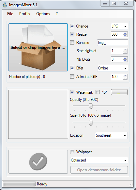Uncheck the Watermark checkbox
136x190 pixels.
coord(72,92)
